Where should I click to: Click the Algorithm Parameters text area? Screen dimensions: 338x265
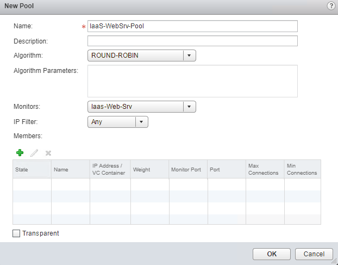click(192, 81)
